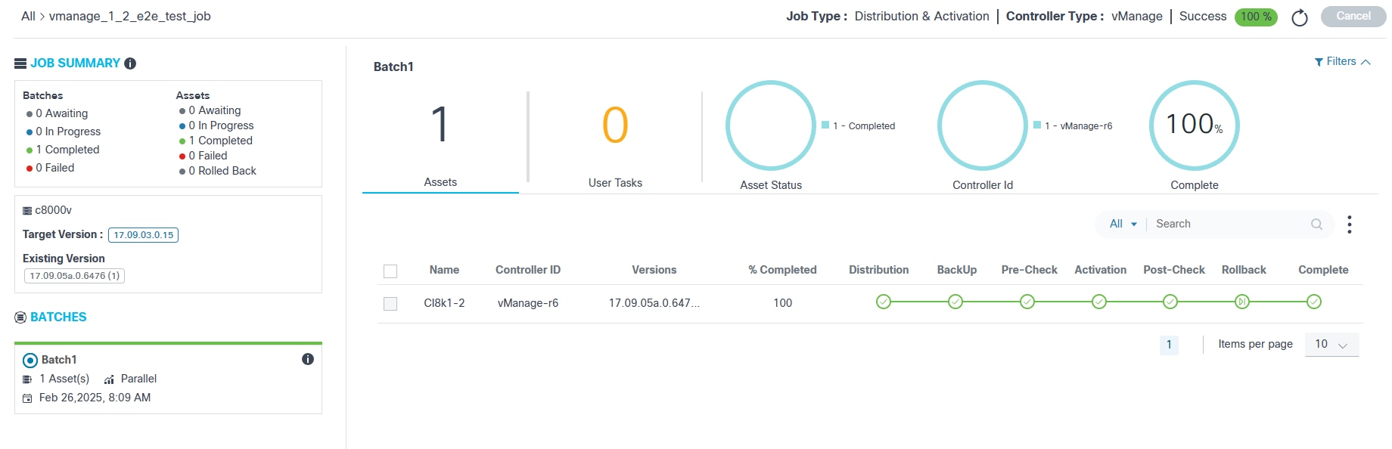
Task: Click the Asset Status donut chart
Action: 770,125
